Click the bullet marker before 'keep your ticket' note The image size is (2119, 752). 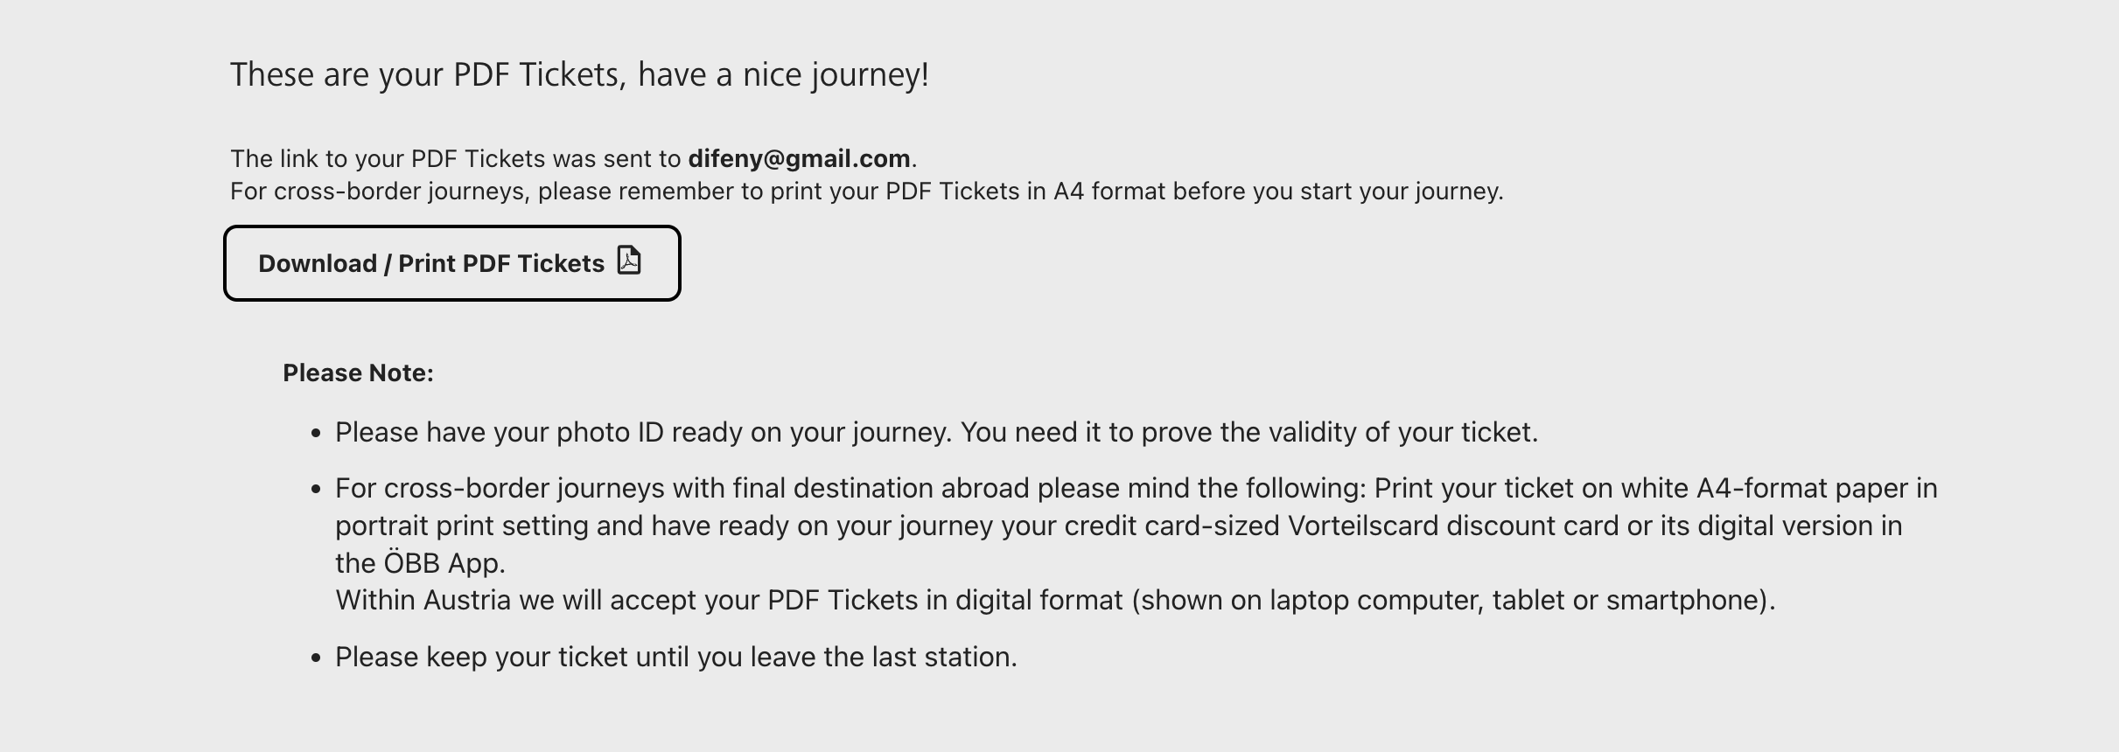point(317,658)
